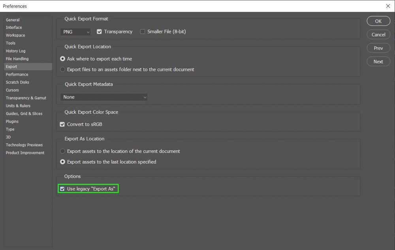Screen dimensions: 395x250
Task: Open the Quick Export Metadata None dropdown
Action: coord(104,97)
